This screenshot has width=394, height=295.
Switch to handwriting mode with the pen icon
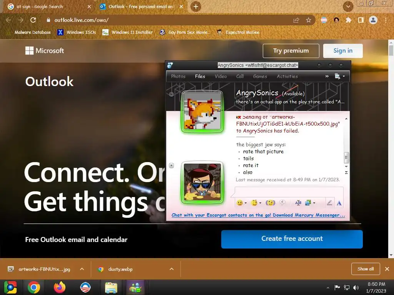pyautogui.click(x=329, y=203)
